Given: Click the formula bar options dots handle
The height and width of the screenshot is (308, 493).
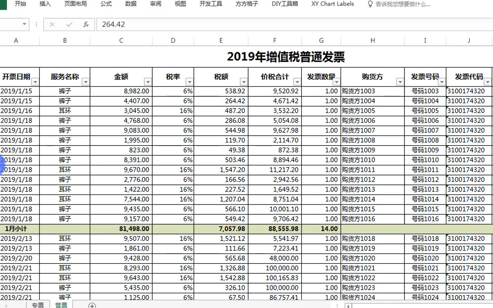Looking at the screenshot, I should [x=36, y=24].
